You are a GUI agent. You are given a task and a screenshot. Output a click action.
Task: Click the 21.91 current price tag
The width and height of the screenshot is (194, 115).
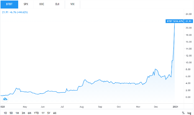tap(188, 21)
